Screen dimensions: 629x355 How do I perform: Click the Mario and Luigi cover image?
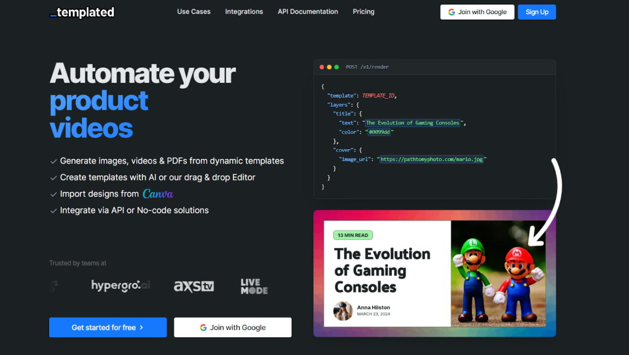(x=498, y=273)
